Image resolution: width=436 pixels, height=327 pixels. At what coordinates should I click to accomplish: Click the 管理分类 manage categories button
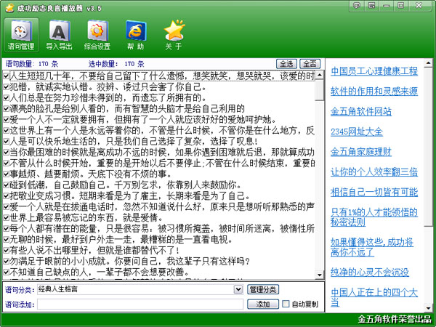(x=263, y=289)
